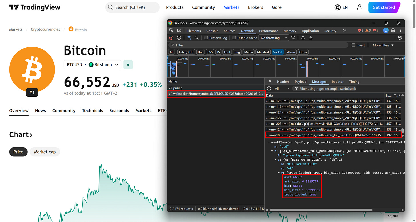Open the main DevTools settings gear

click(393, 30)
